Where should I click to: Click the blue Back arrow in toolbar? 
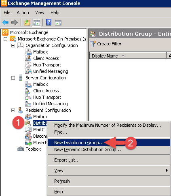click(5, 22)
